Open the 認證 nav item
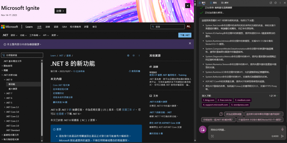 (56, 27)
